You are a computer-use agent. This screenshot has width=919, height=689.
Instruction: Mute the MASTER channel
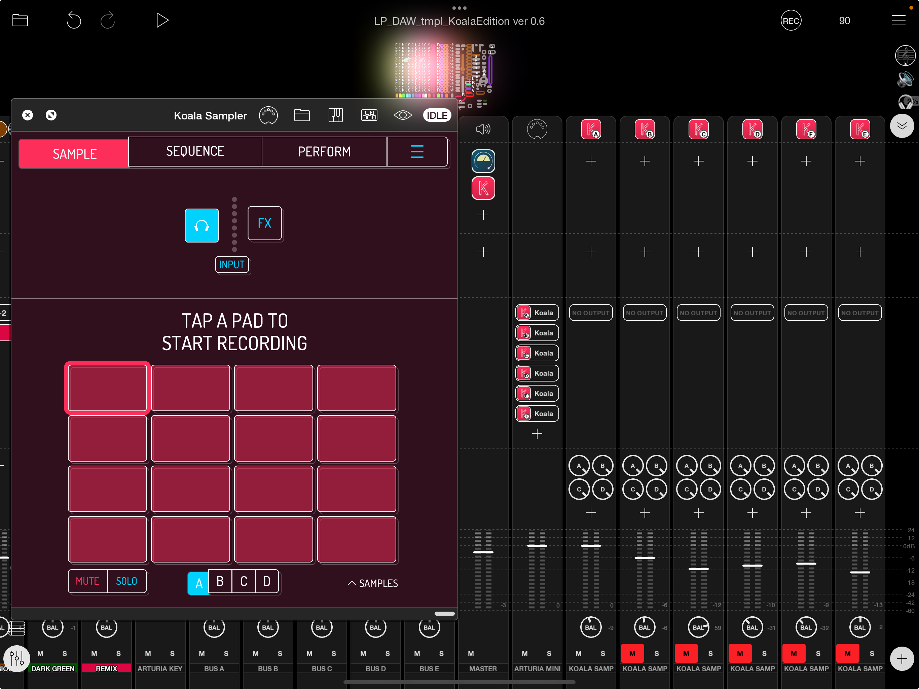(471, 653)
